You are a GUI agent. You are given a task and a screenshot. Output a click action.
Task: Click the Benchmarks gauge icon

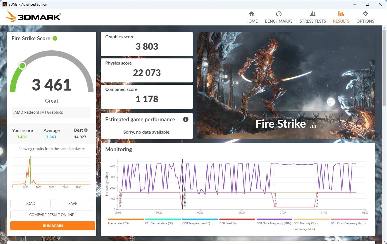point(279,14)
